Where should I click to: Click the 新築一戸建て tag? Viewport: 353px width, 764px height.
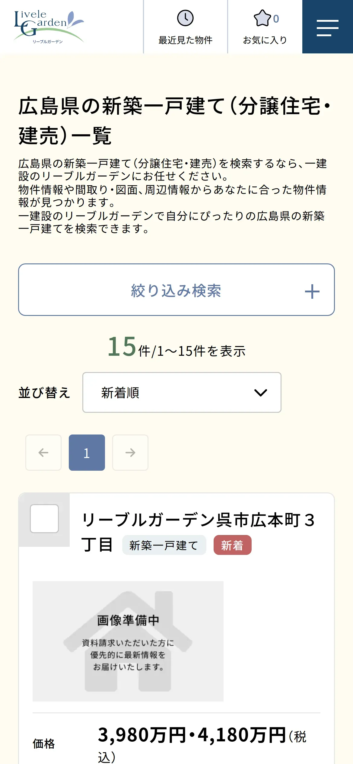point(164,545)
